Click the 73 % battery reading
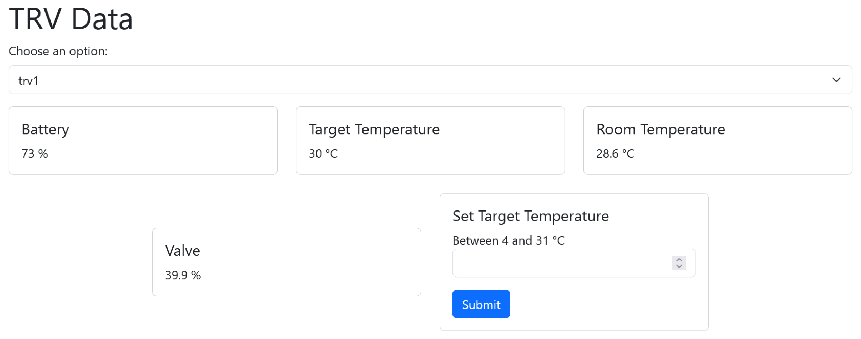The width and height of the screenshot is (861, 339). (x=35, y=154)
